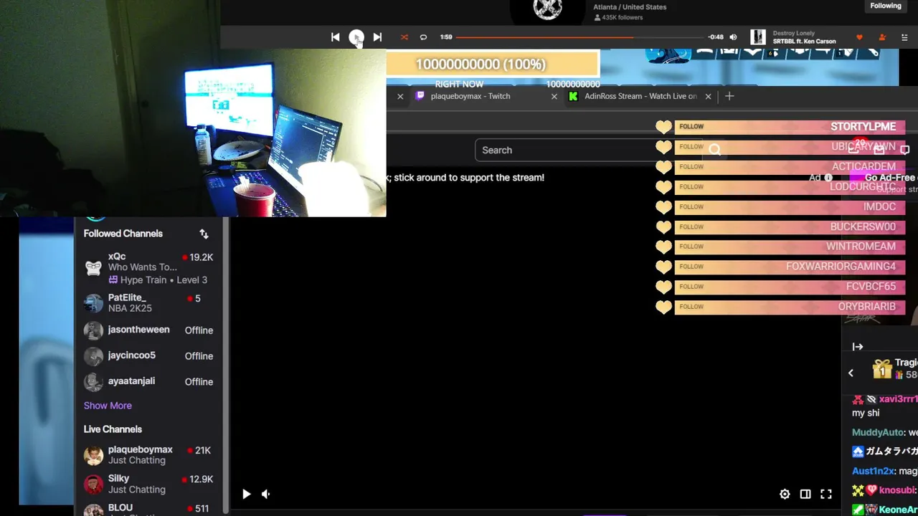Image resolution: width=918 pixels, height=516 pixels.
Task: Skip to next track in music player
Action: tap(377, 37)
